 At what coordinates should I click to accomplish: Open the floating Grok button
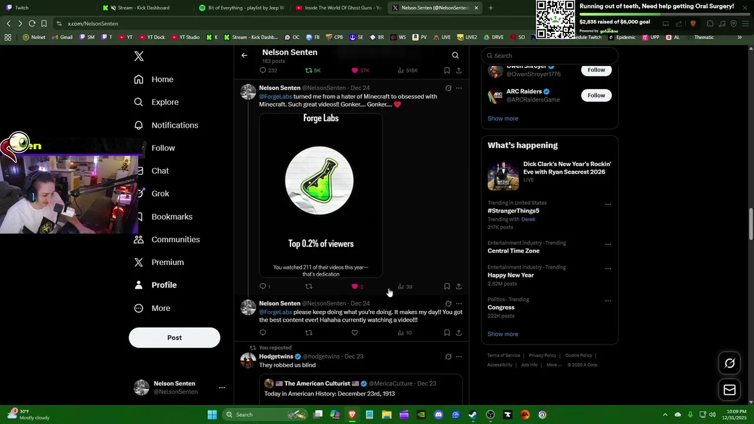[x=729, y=363]
